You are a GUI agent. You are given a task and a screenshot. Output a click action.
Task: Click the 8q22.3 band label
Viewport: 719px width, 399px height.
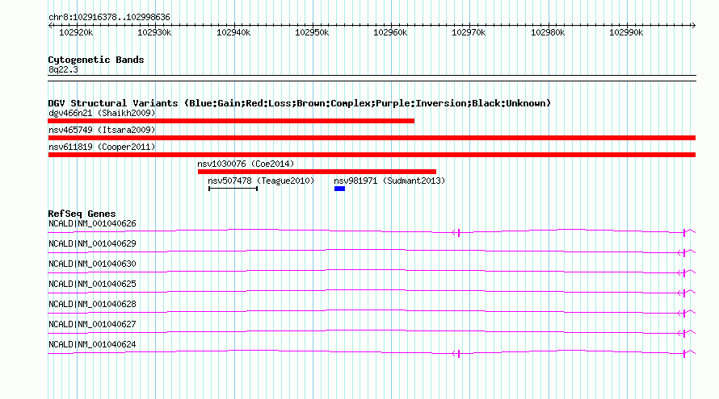63,69
